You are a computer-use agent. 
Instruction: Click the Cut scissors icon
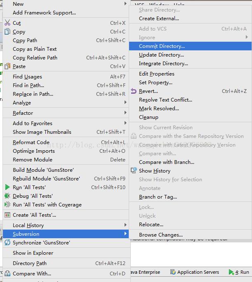pos(7,23)
